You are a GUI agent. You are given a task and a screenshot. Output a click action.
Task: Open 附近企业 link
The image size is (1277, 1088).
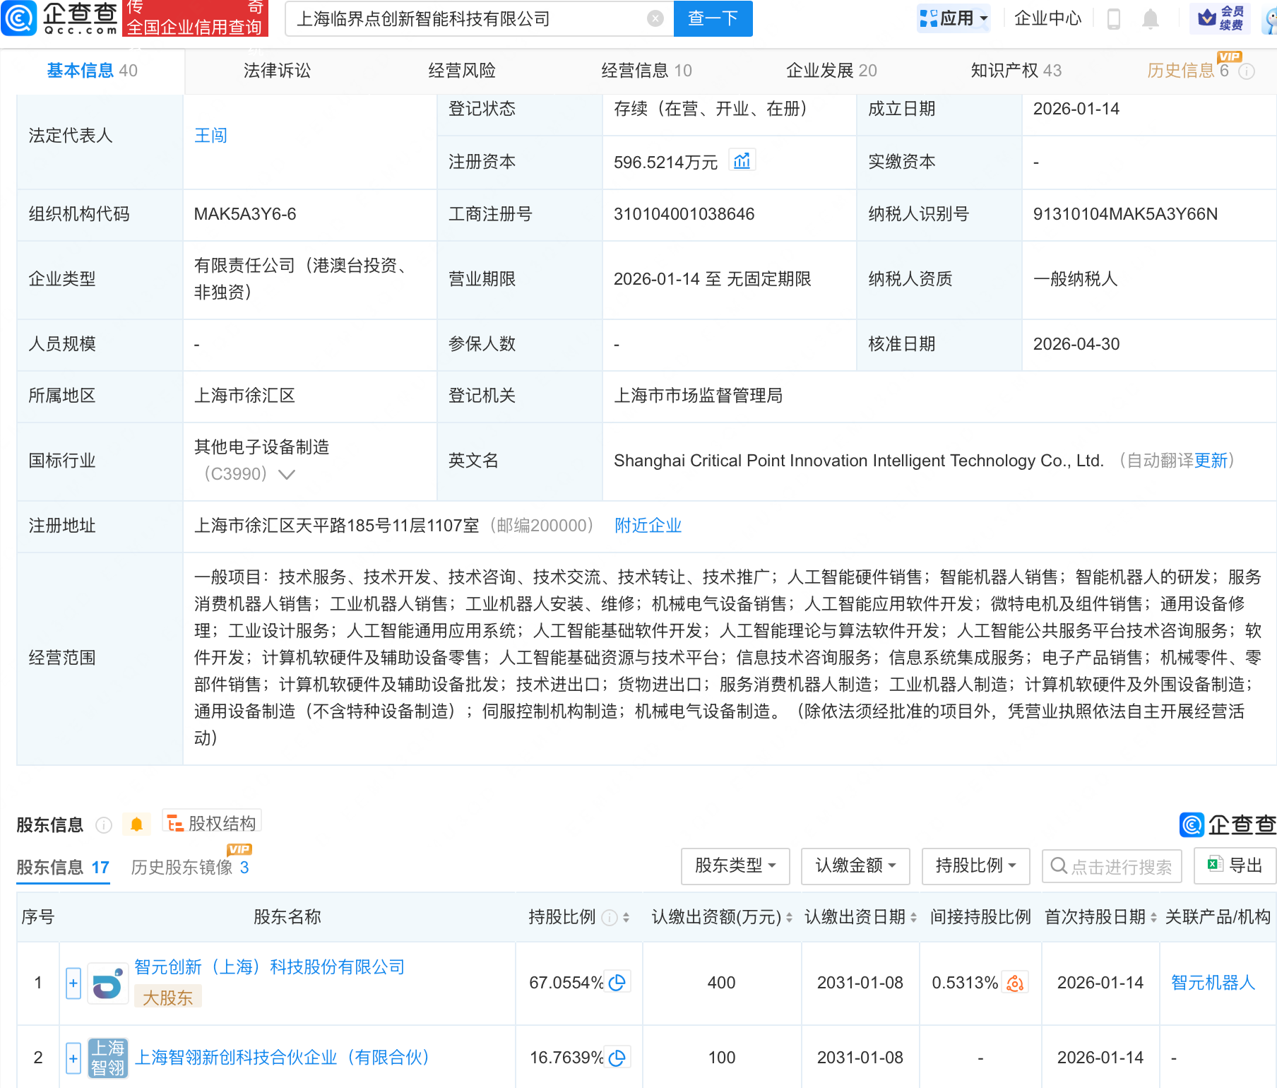pos(648,526)
